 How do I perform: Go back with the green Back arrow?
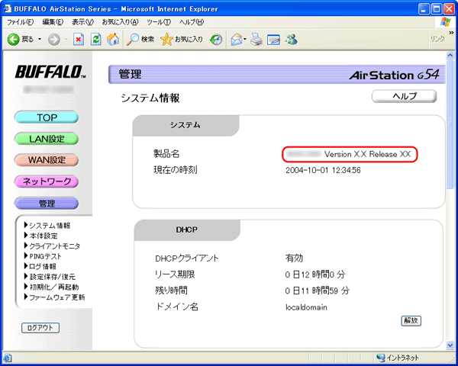click(x=14, y=40)
